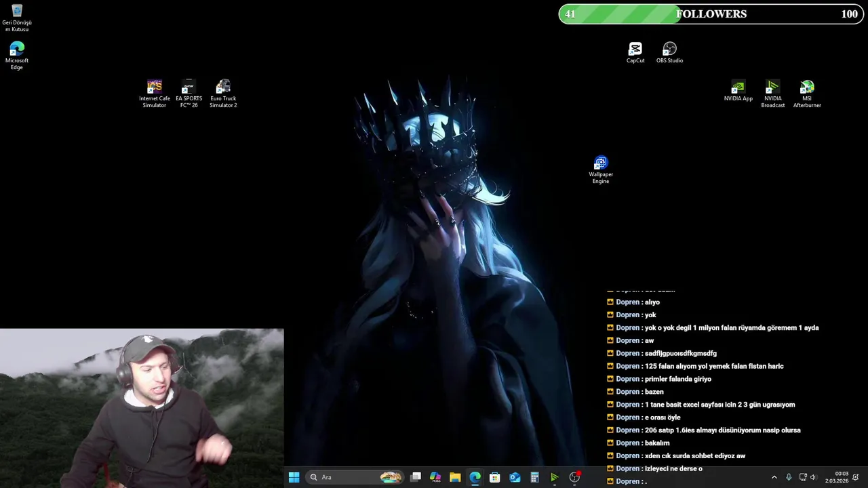This screenshot has width=868, height=488.
Task: Select the Euro Truck Simulator 2 icon
Action: (223, 94)
